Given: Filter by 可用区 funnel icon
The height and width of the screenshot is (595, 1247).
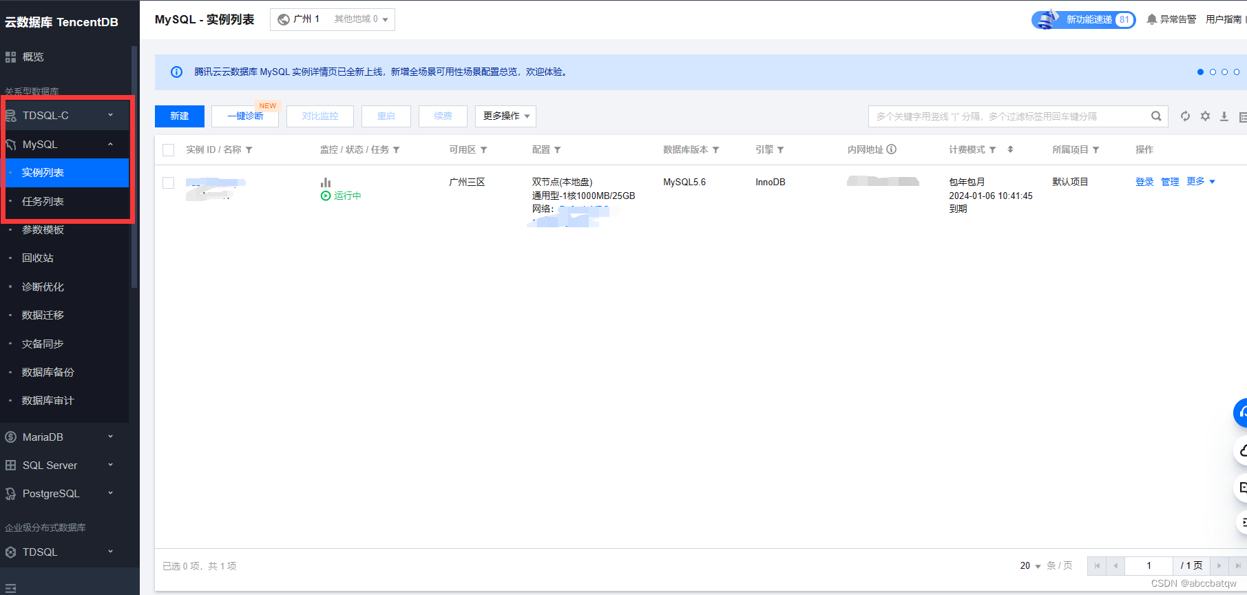Looking at the screenshot, I should tap(483, 150).
